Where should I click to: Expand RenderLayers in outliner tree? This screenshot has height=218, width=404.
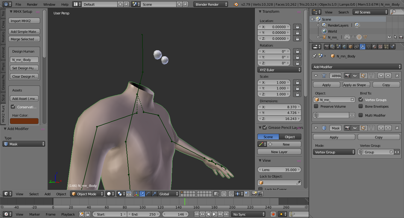(318, 25)
